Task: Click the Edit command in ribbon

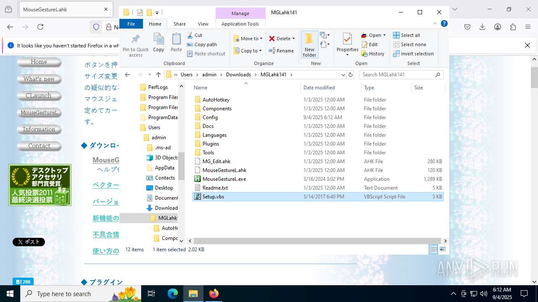Action: pos(369,44)
